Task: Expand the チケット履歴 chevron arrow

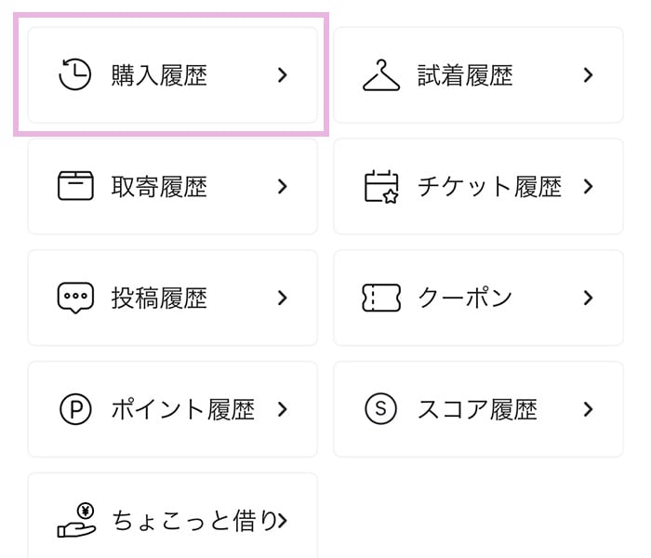Action: [588, 186]
